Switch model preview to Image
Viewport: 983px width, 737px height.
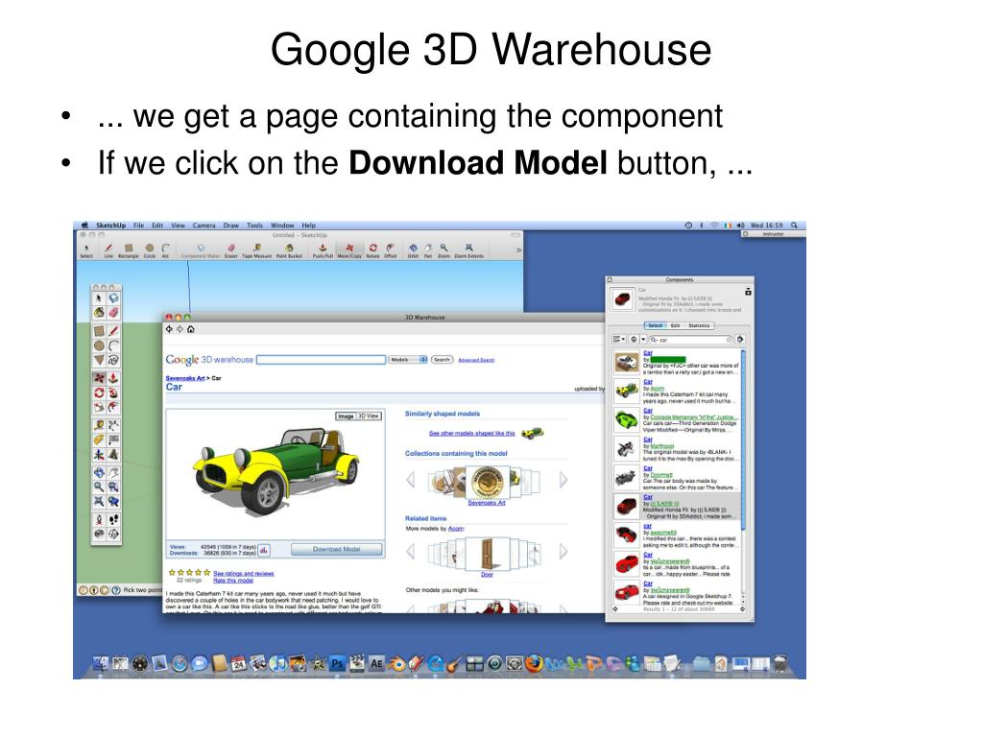(346, 416)
